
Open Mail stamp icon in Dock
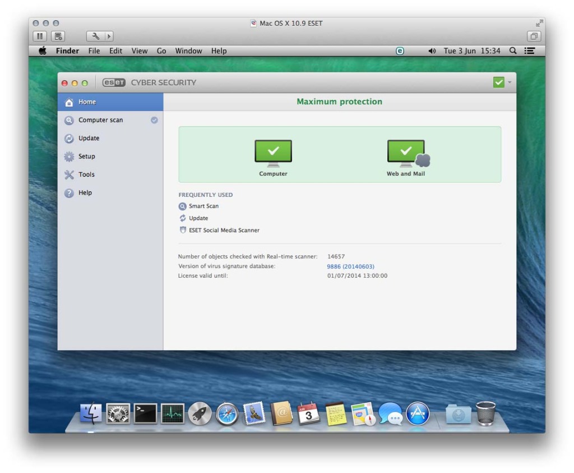(254, 414)
